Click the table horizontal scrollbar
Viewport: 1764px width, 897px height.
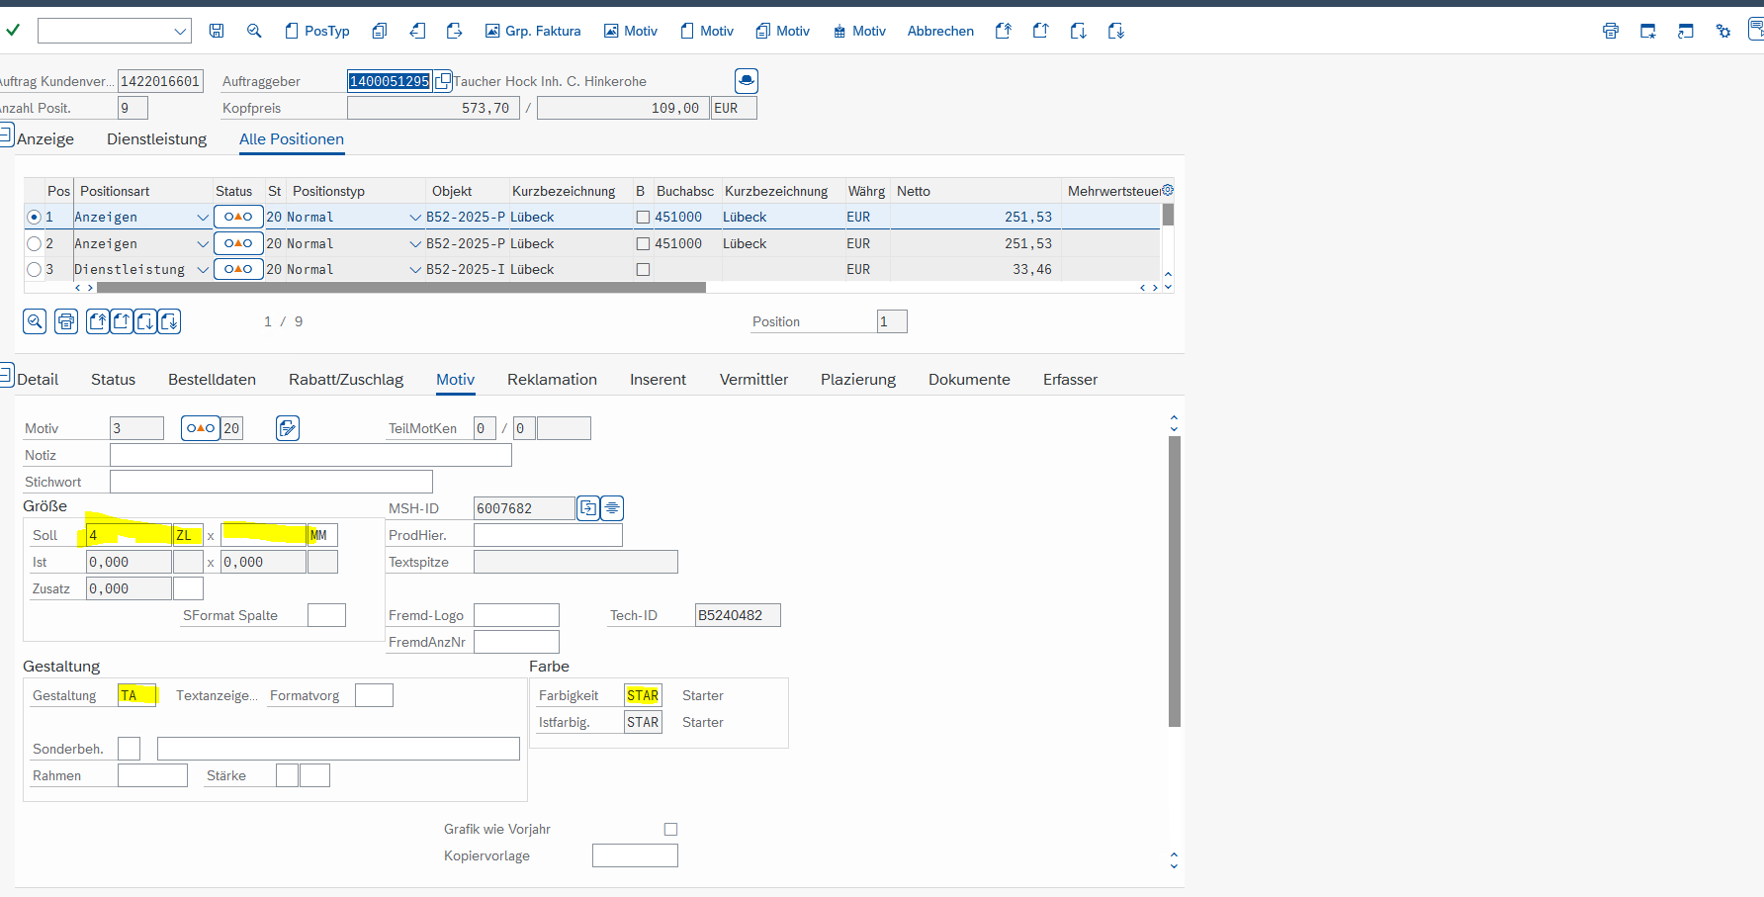(x=400, y=288)
